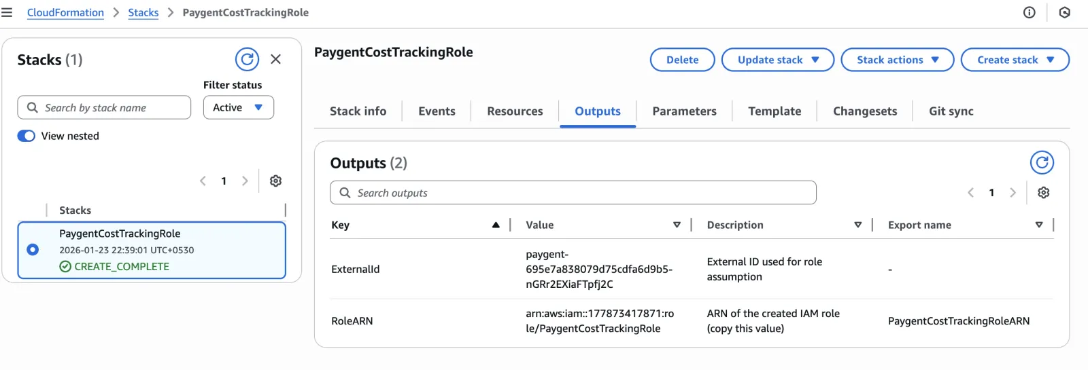Open the Template tab

(775, 111)
